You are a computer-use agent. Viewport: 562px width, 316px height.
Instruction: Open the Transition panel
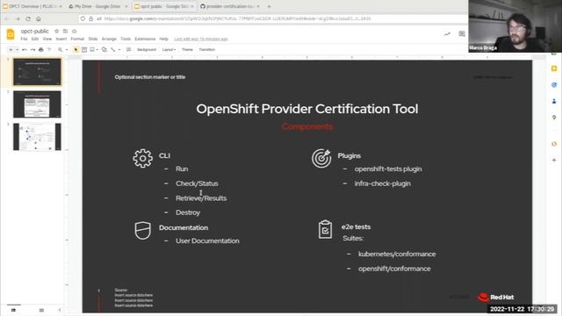coord(207,49)
